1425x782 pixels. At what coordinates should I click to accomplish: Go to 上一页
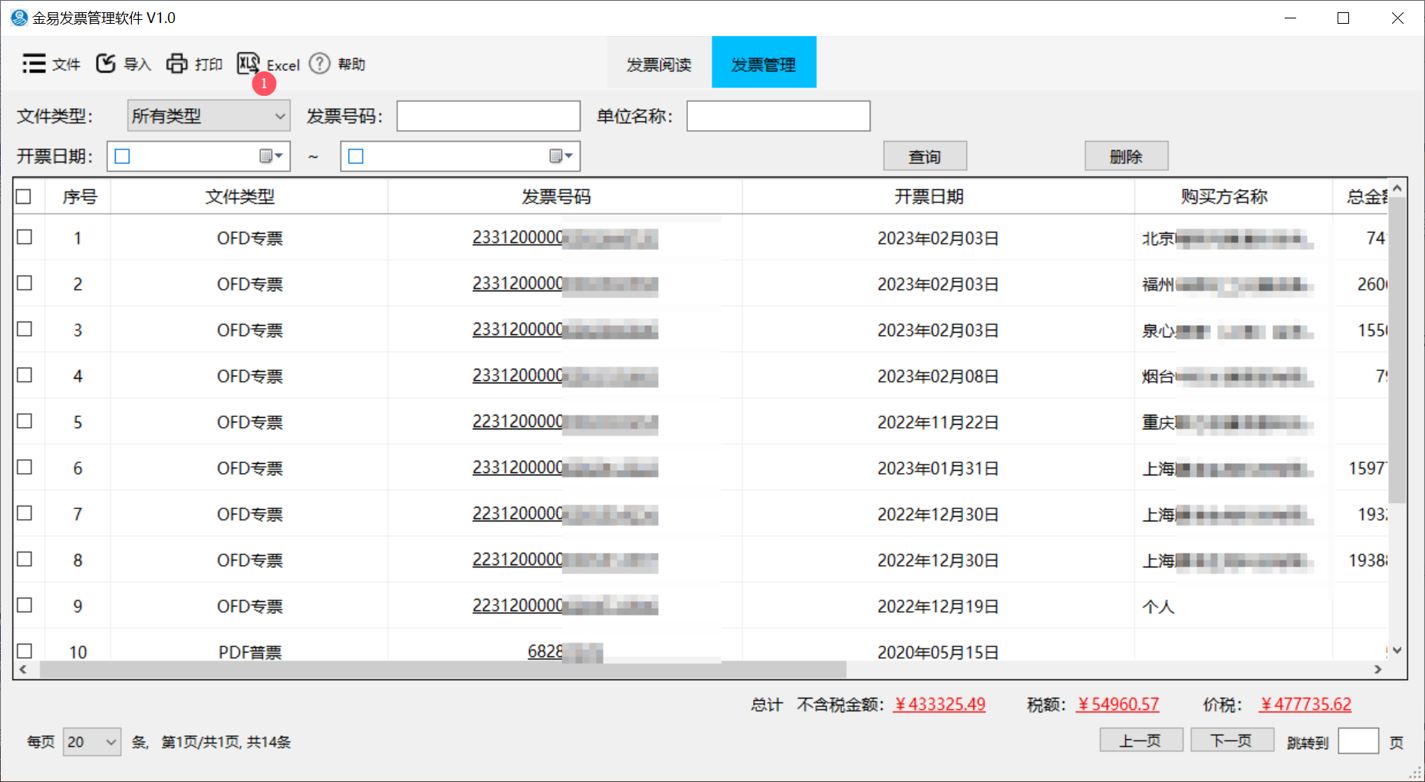click(x=1141, y=741)
